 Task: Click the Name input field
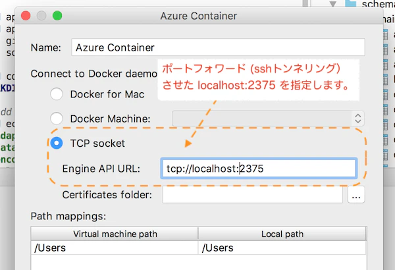(218, 47)
